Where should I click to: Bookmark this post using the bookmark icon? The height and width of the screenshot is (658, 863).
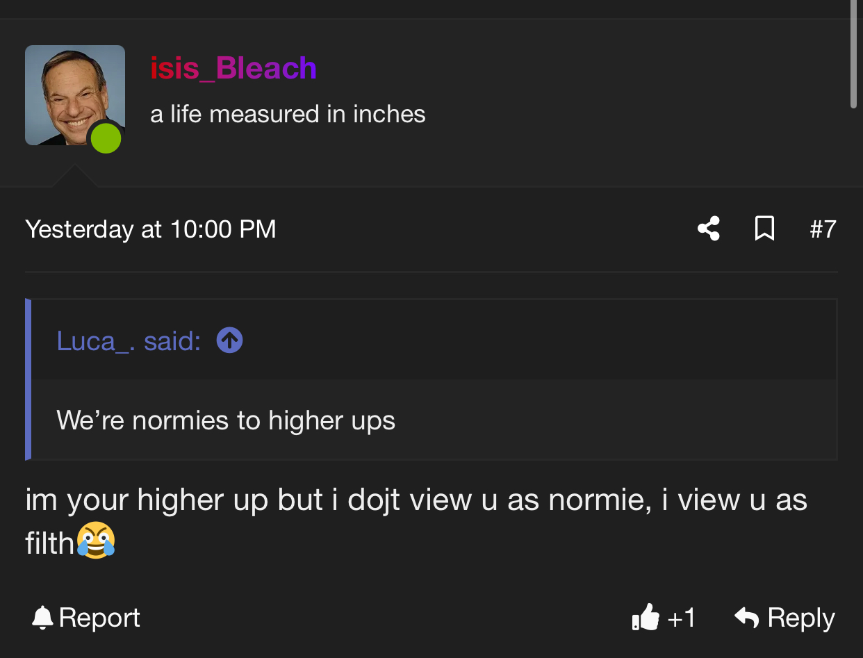pos(764,229)
